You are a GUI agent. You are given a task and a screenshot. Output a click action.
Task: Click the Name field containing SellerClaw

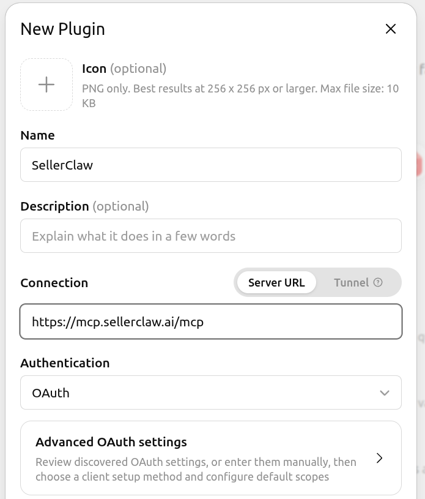(x=211, y=165)
